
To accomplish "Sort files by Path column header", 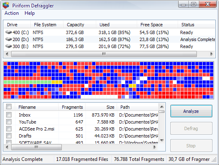I will [x=138, y=107].
